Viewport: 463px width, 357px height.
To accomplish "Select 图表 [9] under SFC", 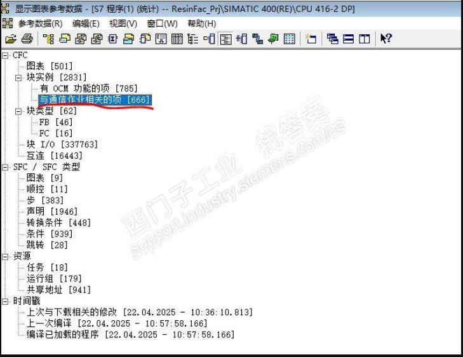I will [x=44, y=178].
